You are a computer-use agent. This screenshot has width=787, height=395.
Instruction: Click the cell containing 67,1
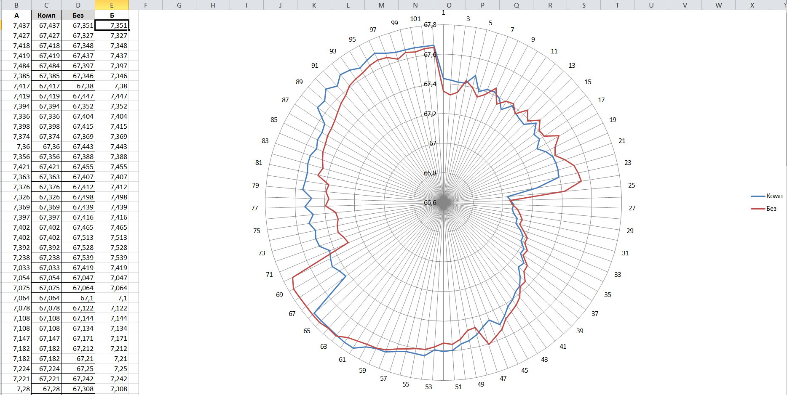pos(78,298)
